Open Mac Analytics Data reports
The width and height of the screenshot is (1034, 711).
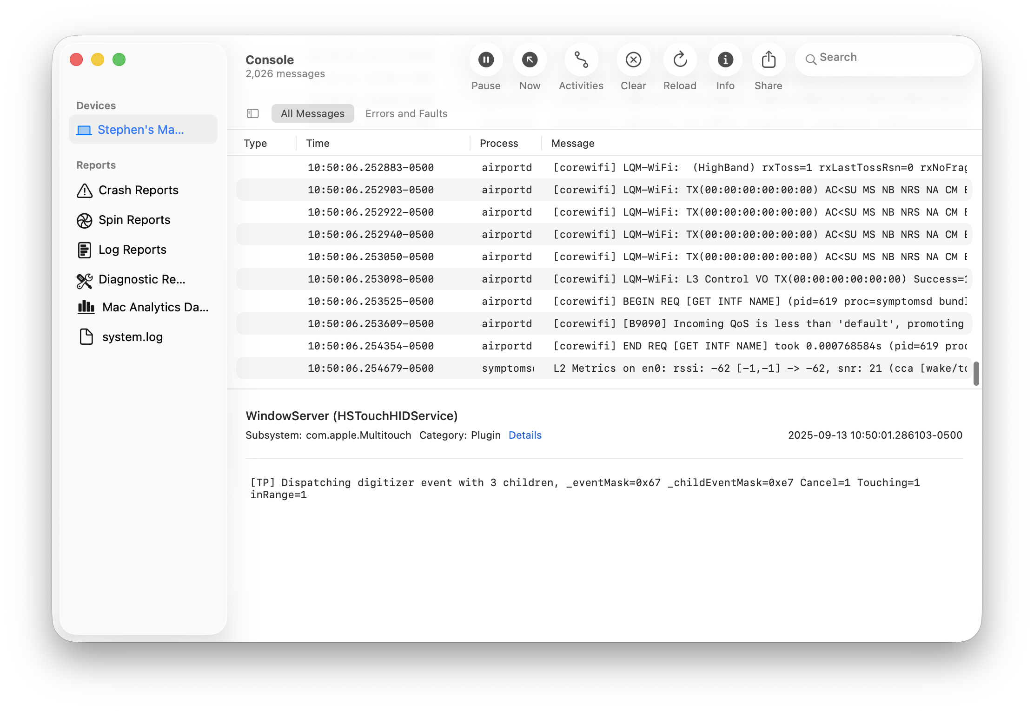click(x=155, y=307)
